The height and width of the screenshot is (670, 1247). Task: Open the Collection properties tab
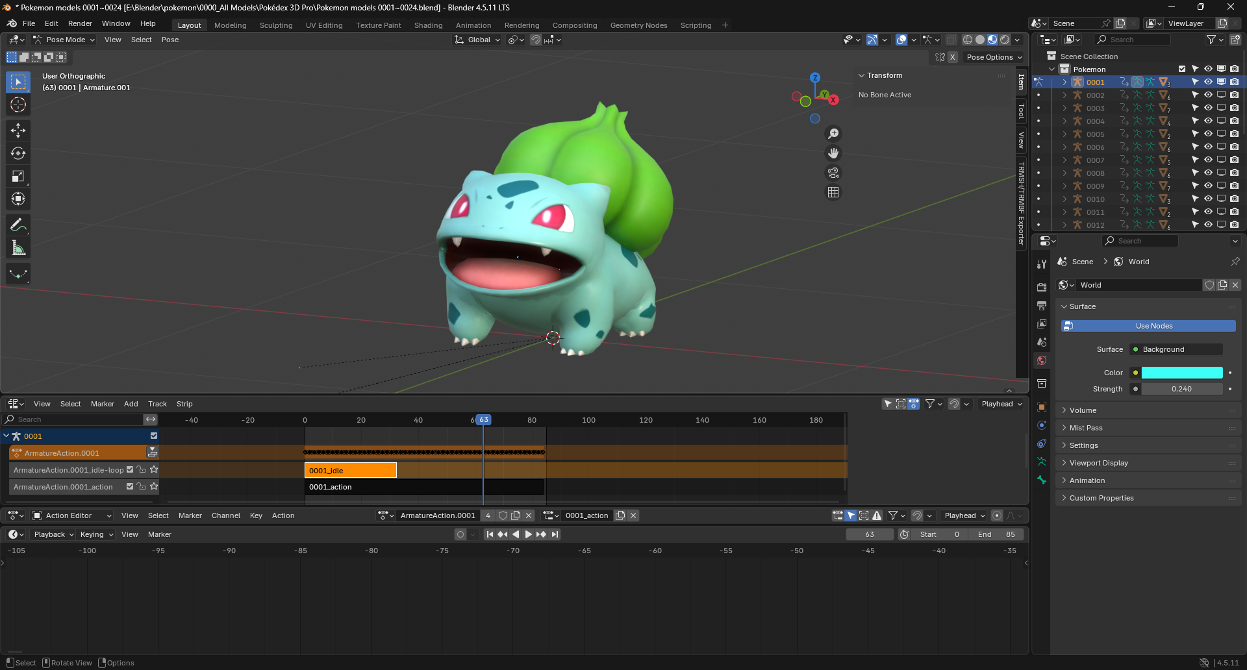tap(1042, 384)
